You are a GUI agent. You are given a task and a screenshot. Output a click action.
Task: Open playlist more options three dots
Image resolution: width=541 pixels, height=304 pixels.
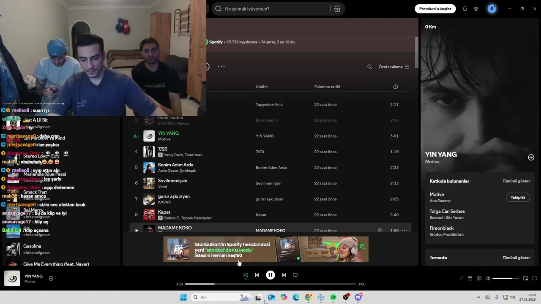221,67
